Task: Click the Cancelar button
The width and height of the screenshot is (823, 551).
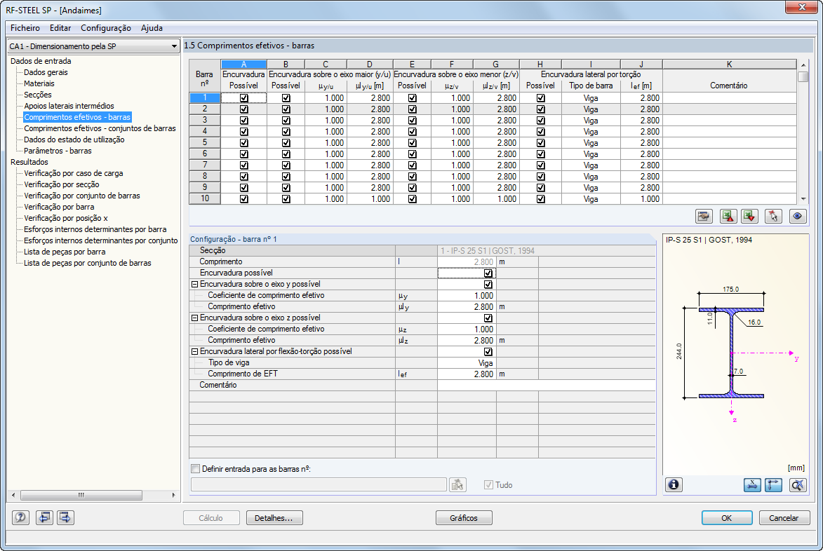Action: pos(784,518)
